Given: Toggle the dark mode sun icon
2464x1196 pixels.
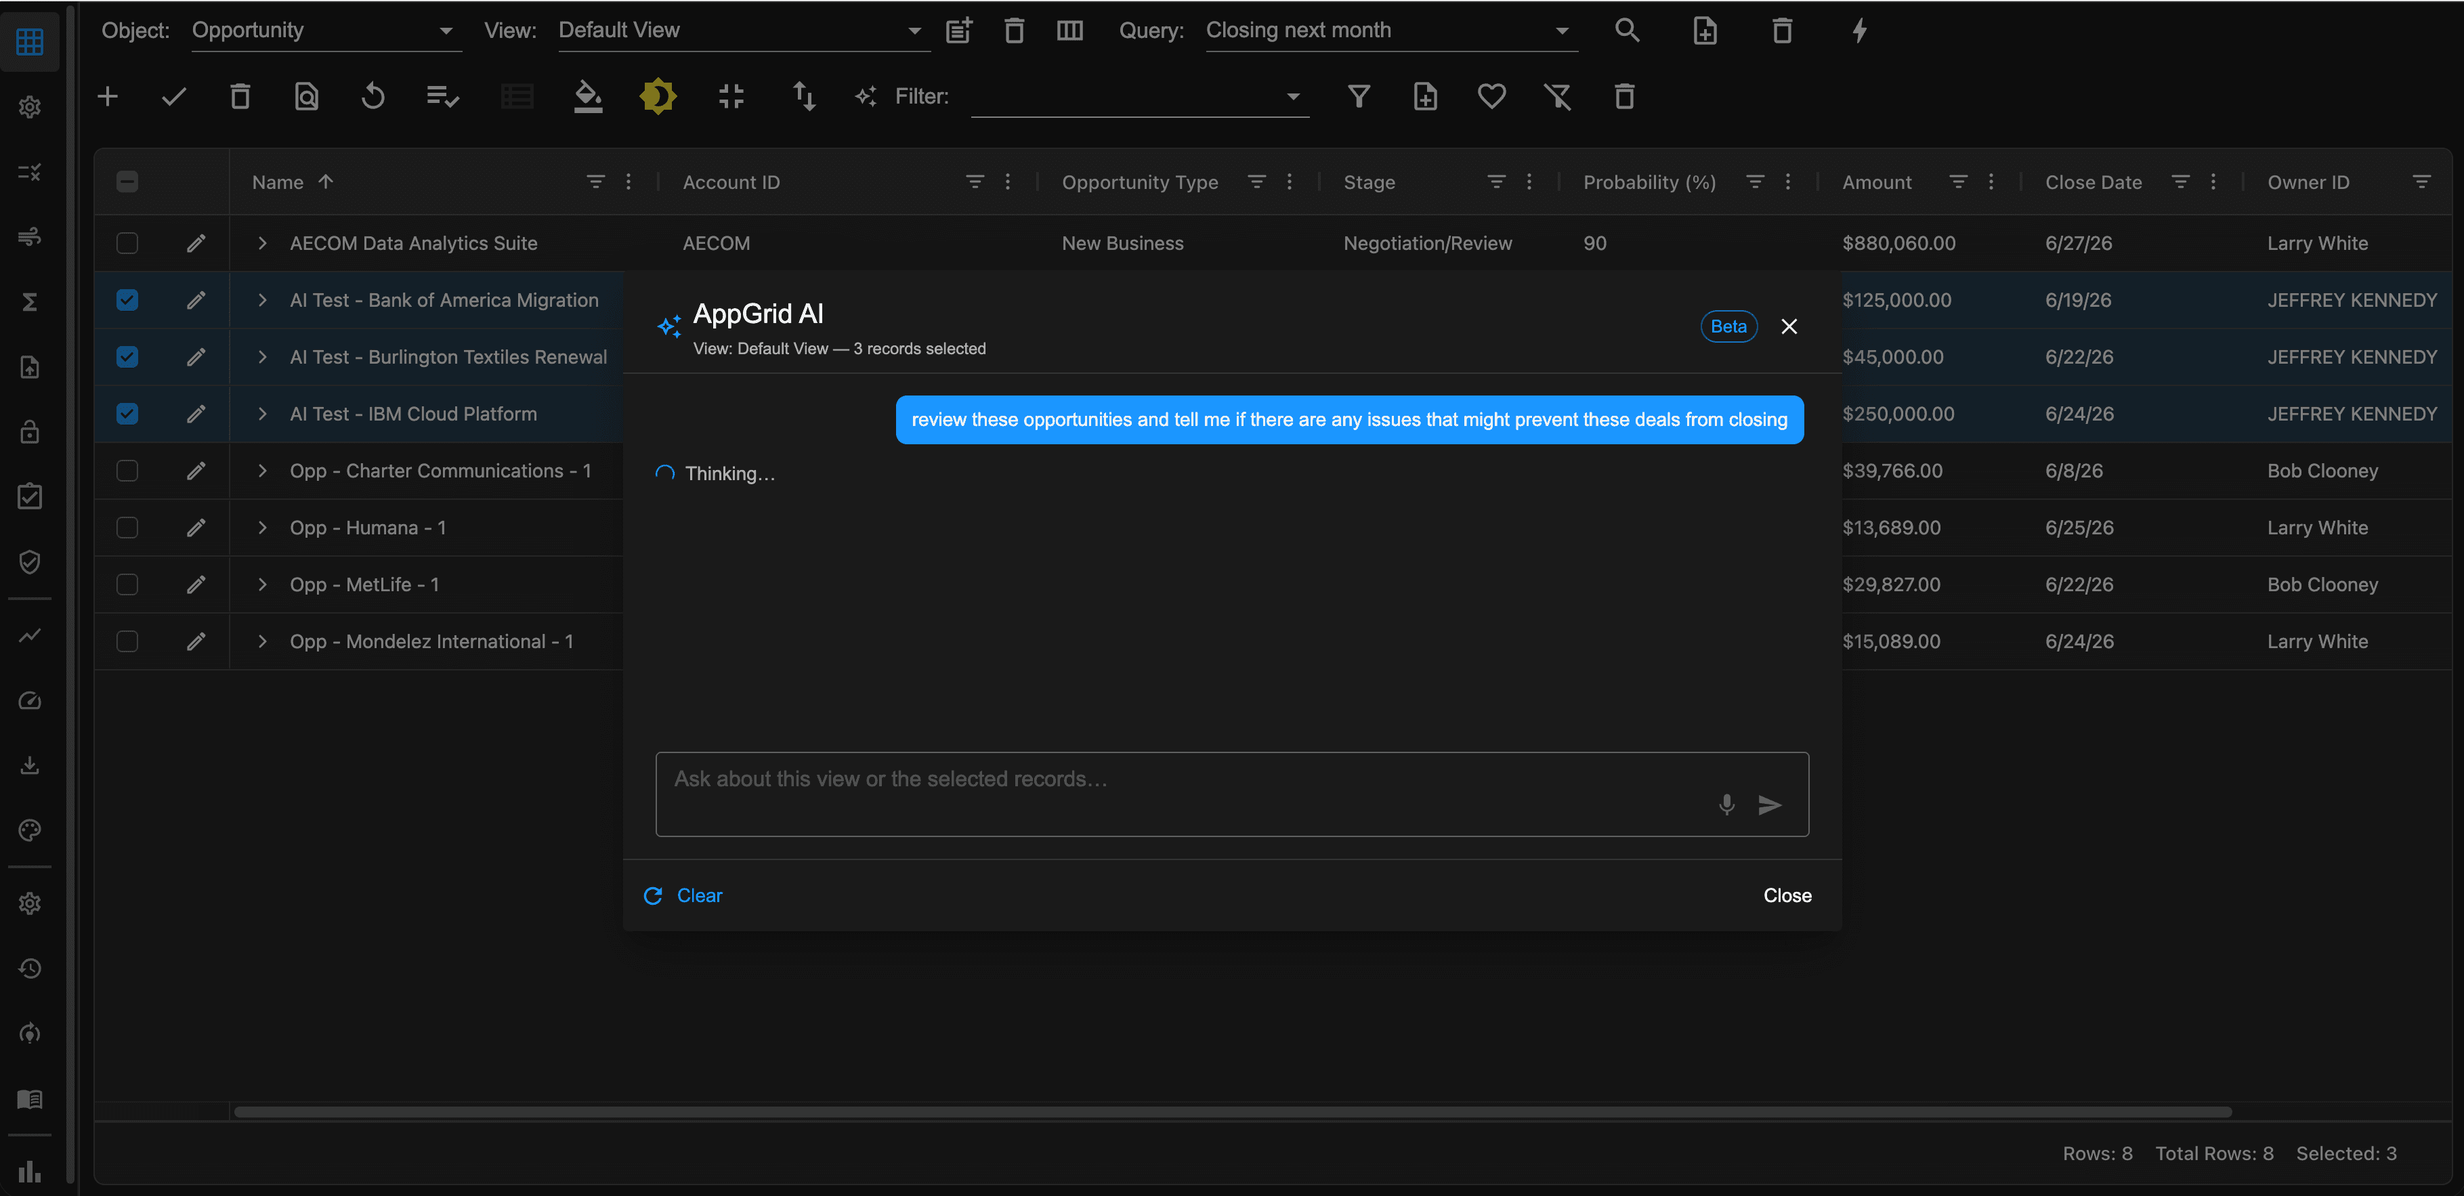Looking at the screenshot, I should (x=658, y=97).
